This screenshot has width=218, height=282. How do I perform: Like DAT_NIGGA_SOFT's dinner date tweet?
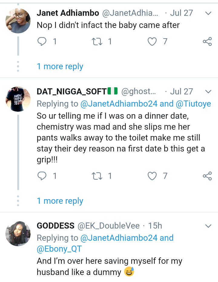(152, 176)
